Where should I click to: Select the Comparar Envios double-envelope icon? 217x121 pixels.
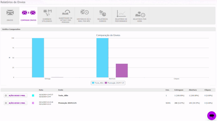[28, 13]
